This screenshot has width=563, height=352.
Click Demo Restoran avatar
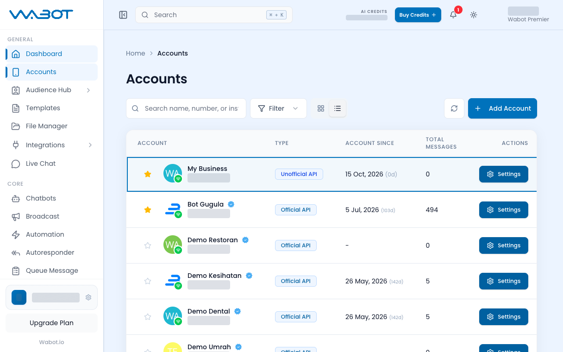(173, 245)
